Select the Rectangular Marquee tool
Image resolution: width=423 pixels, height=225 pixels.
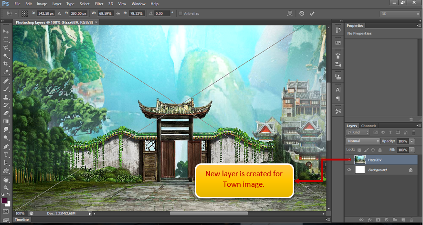pyautogui.click(x=6, y=39)
